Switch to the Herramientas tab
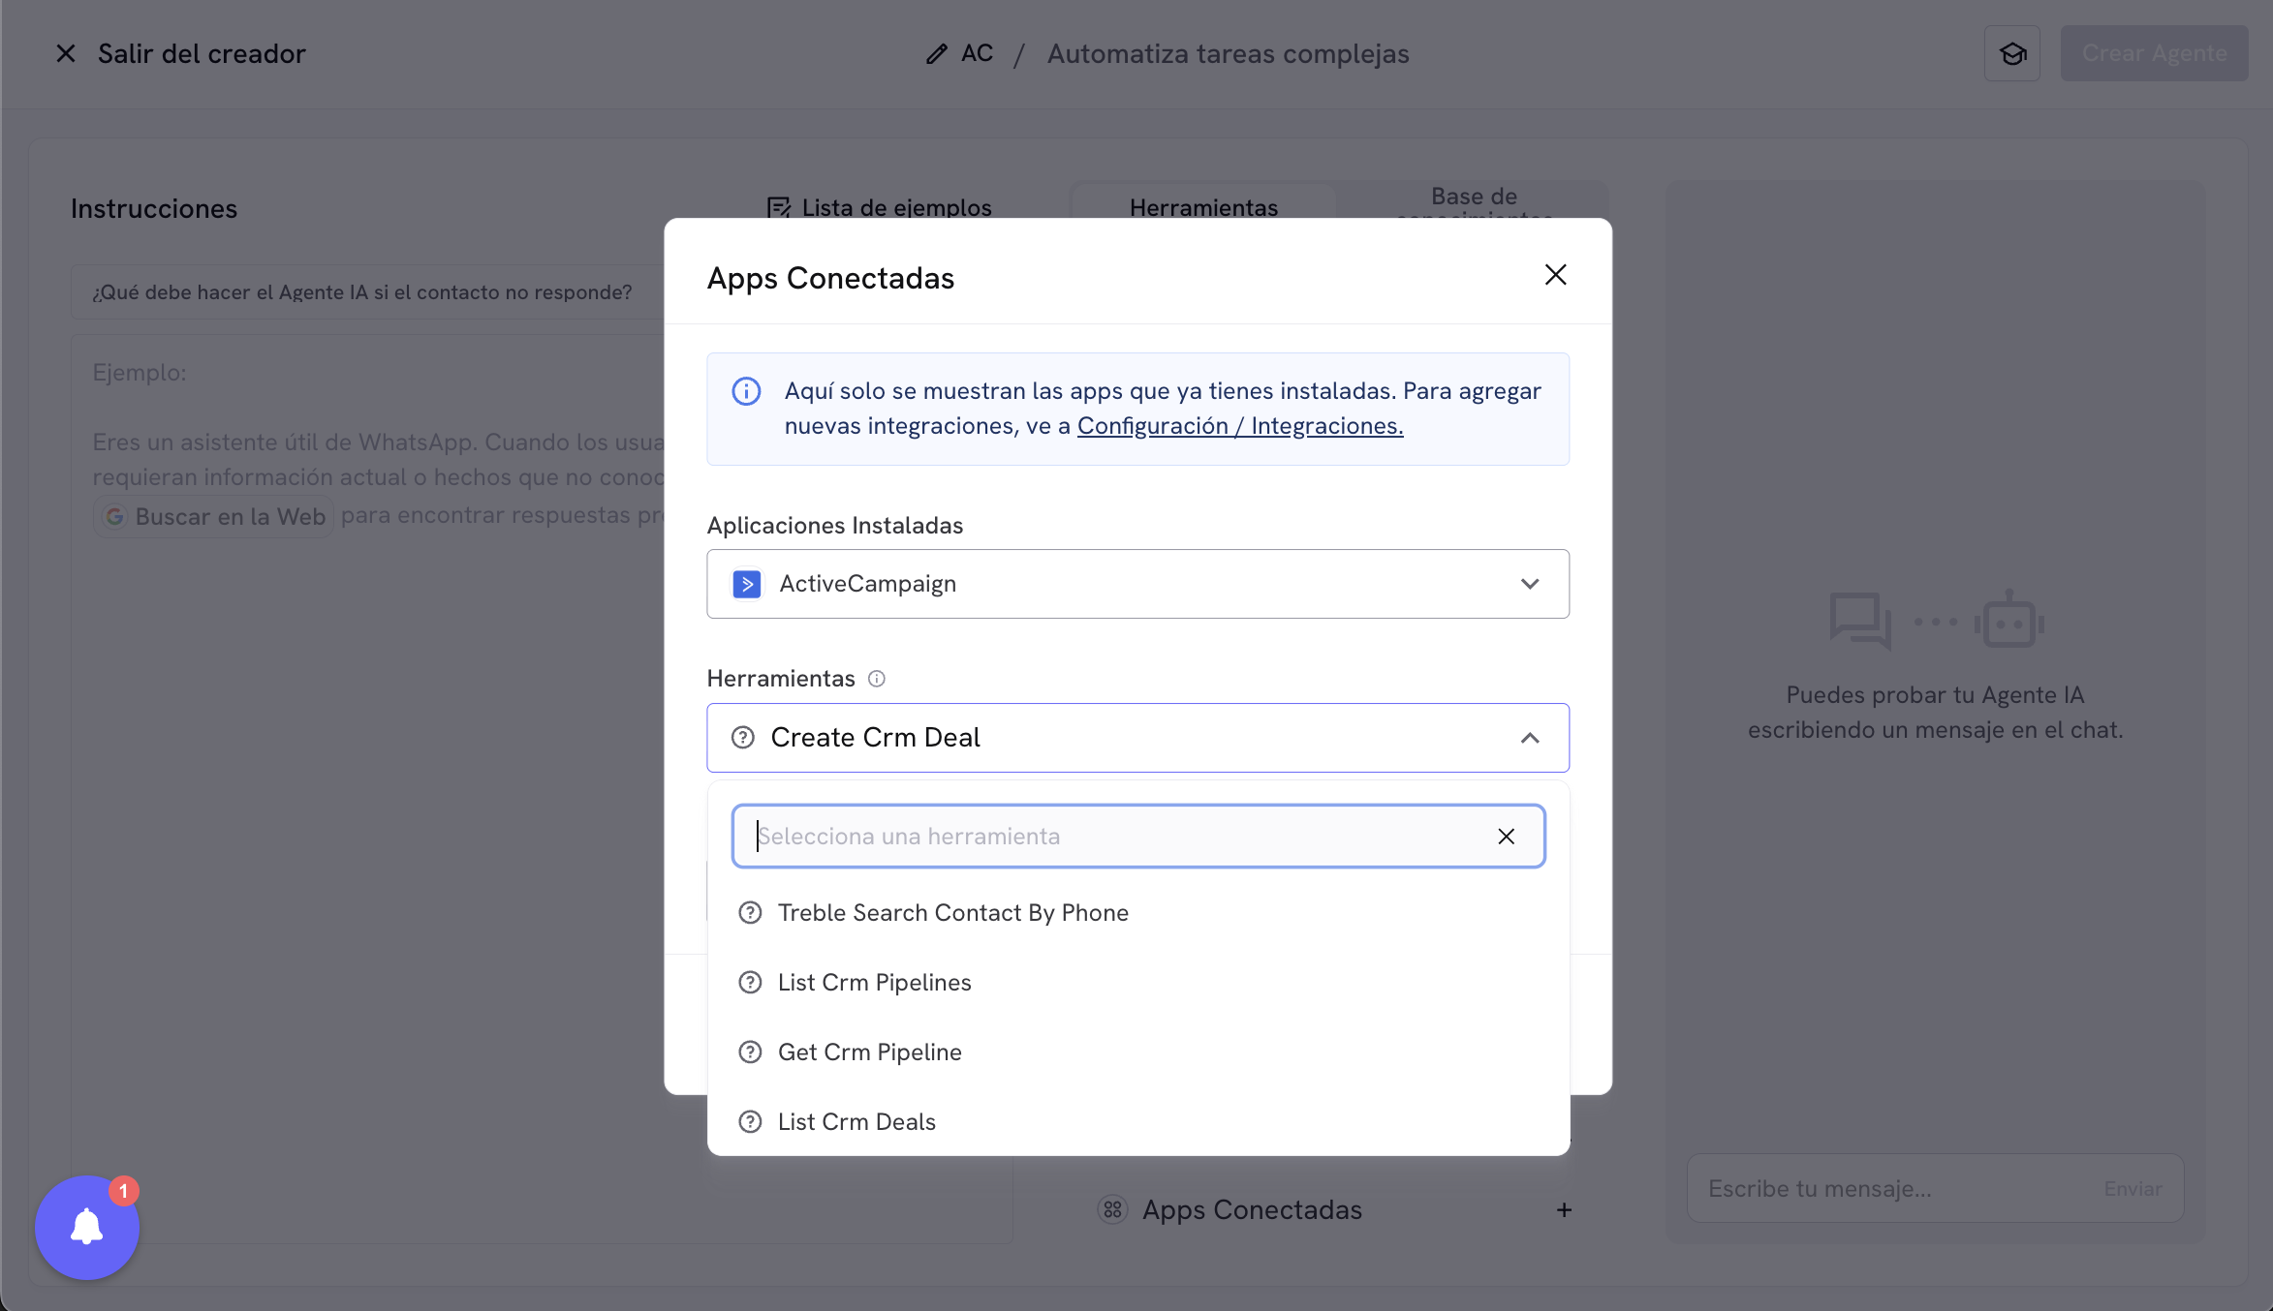 [1203, 207]
